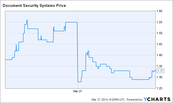This screenshot has height=103, width=173.
Task: Click the 1.25 y-axis label
Action: tap(159, 88)
